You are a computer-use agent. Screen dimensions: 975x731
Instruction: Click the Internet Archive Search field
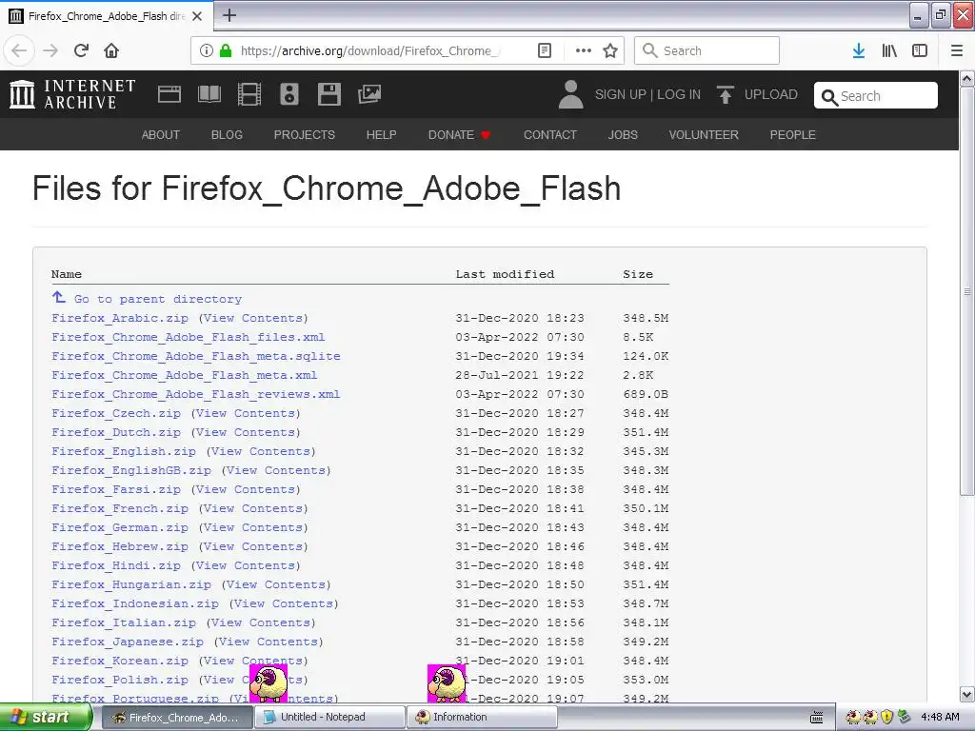[x=876, y=96]
